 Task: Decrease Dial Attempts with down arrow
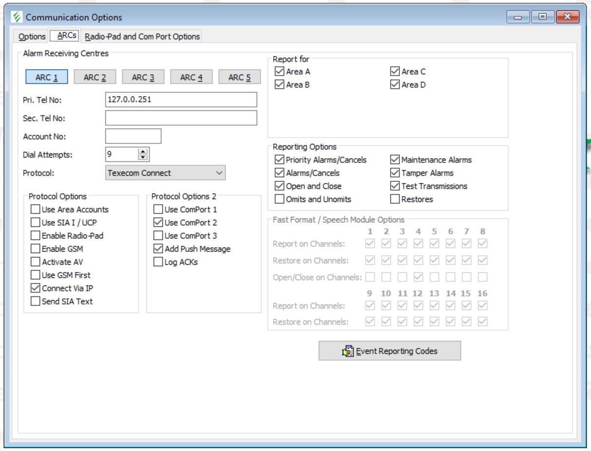pyautogui.click(x=143, y=157)
